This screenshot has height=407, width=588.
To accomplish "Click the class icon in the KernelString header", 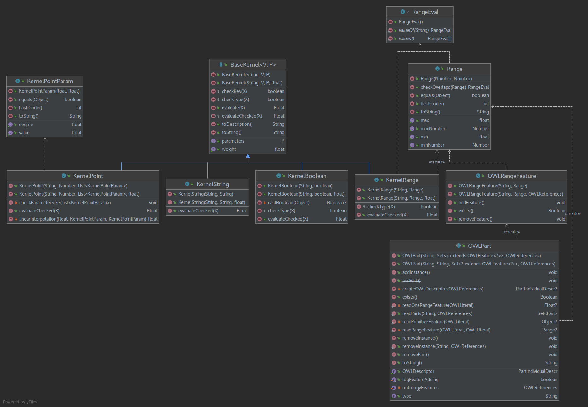I will click(x=187, y=184).
